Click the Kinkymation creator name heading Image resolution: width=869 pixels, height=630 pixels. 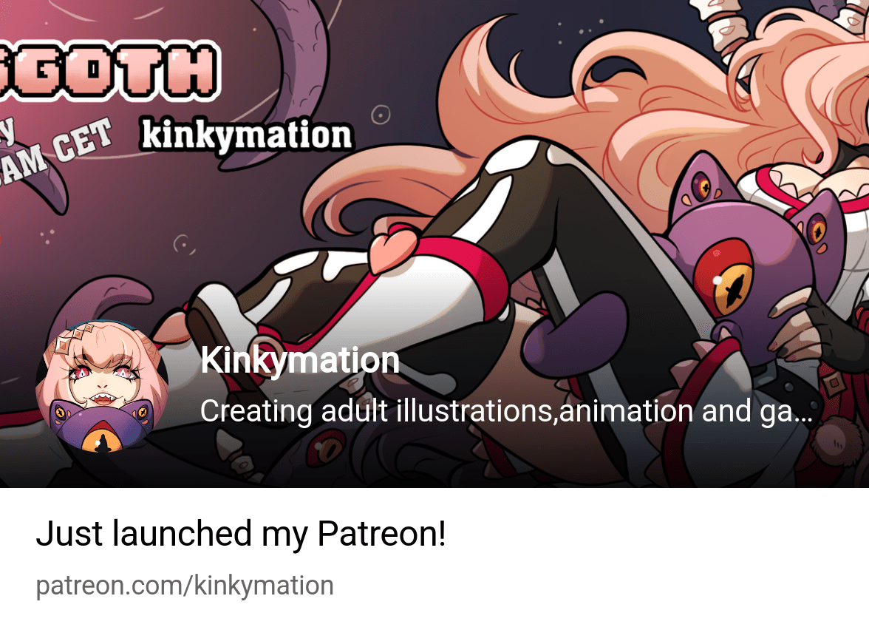[x=300, y=361]
